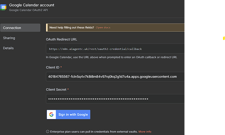Open the Connection tab

[x=20, y=28]
